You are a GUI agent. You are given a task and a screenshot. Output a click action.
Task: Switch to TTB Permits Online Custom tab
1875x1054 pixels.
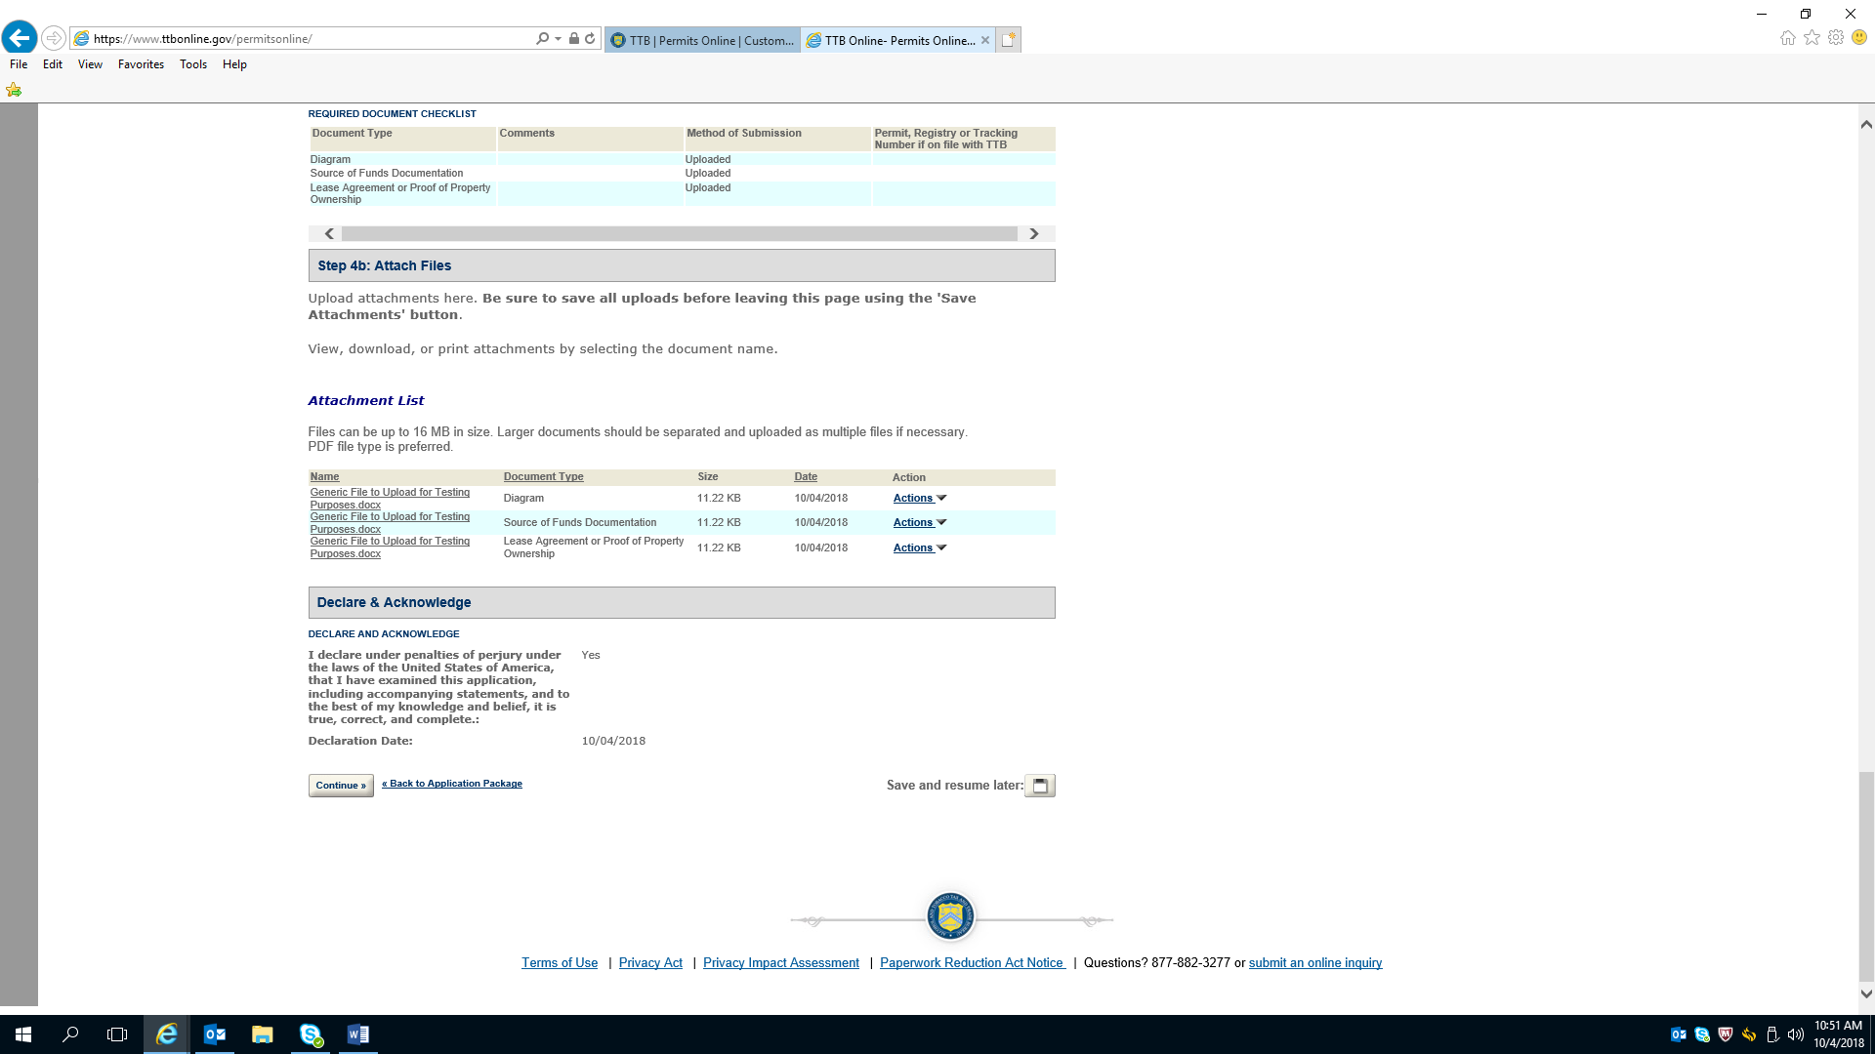click(x=703, y=40)
